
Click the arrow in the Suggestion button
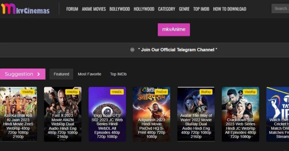(38, 74)
